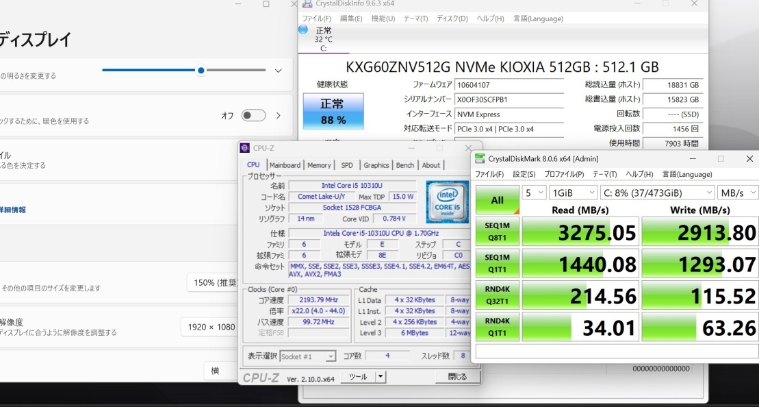Switch to the CPU tab in CPU-Z
This screenshot has height=407, width=759.
(253, 164)
